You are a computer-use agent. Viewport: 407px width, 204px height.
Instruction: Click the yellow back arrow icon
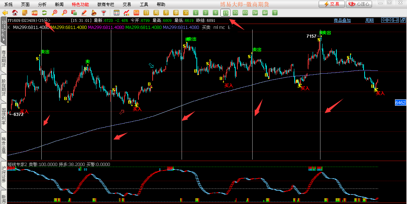click(5, 13)
